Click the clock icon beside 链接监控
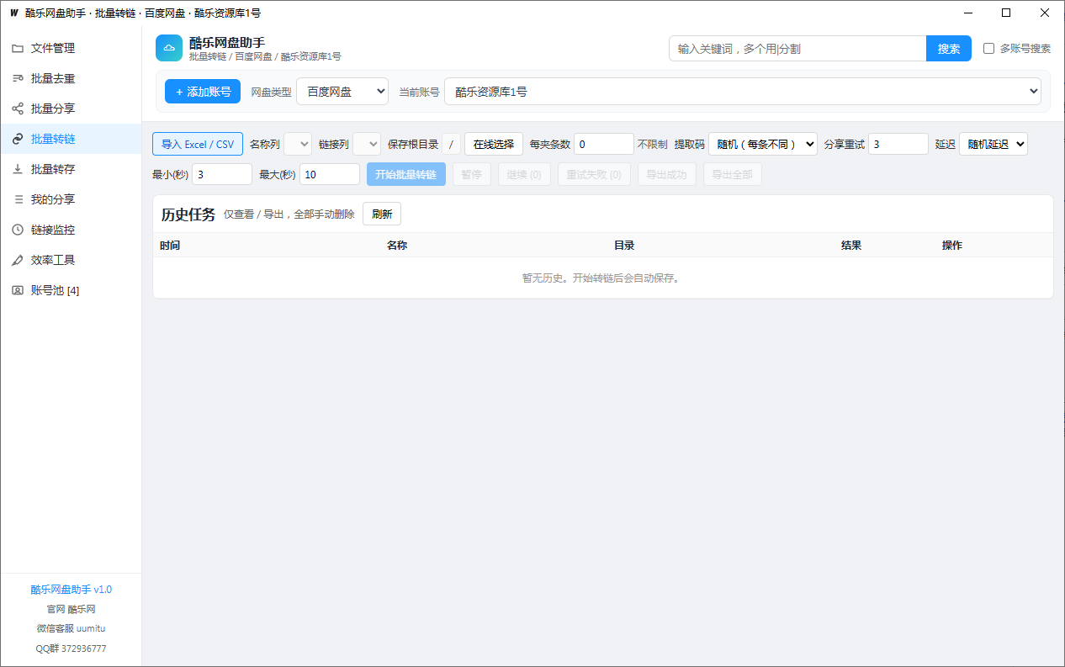1065x667 pixels. tap(18, 230)
